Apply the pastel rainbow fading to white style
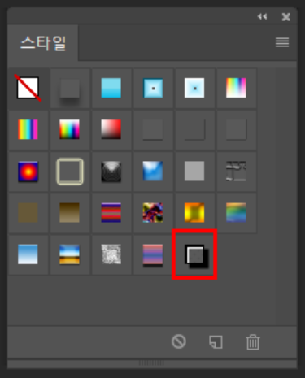 236,88
